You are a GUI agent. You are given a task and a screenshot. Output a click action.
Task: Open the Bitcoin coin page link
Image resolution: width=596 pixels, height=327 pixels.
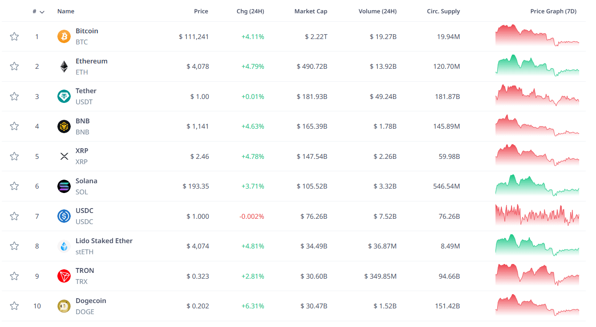(x=87, y=31)
